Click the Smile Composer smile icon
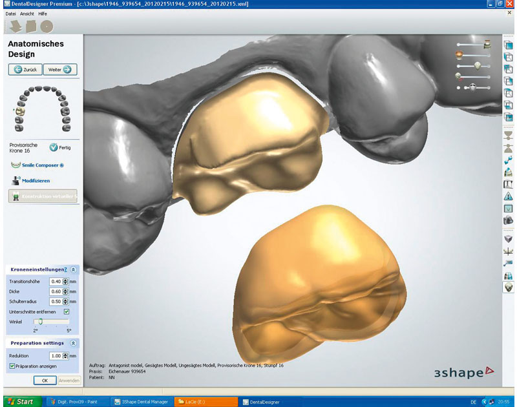The width and height of the screenshot is (517, 407). coord(16,165)
